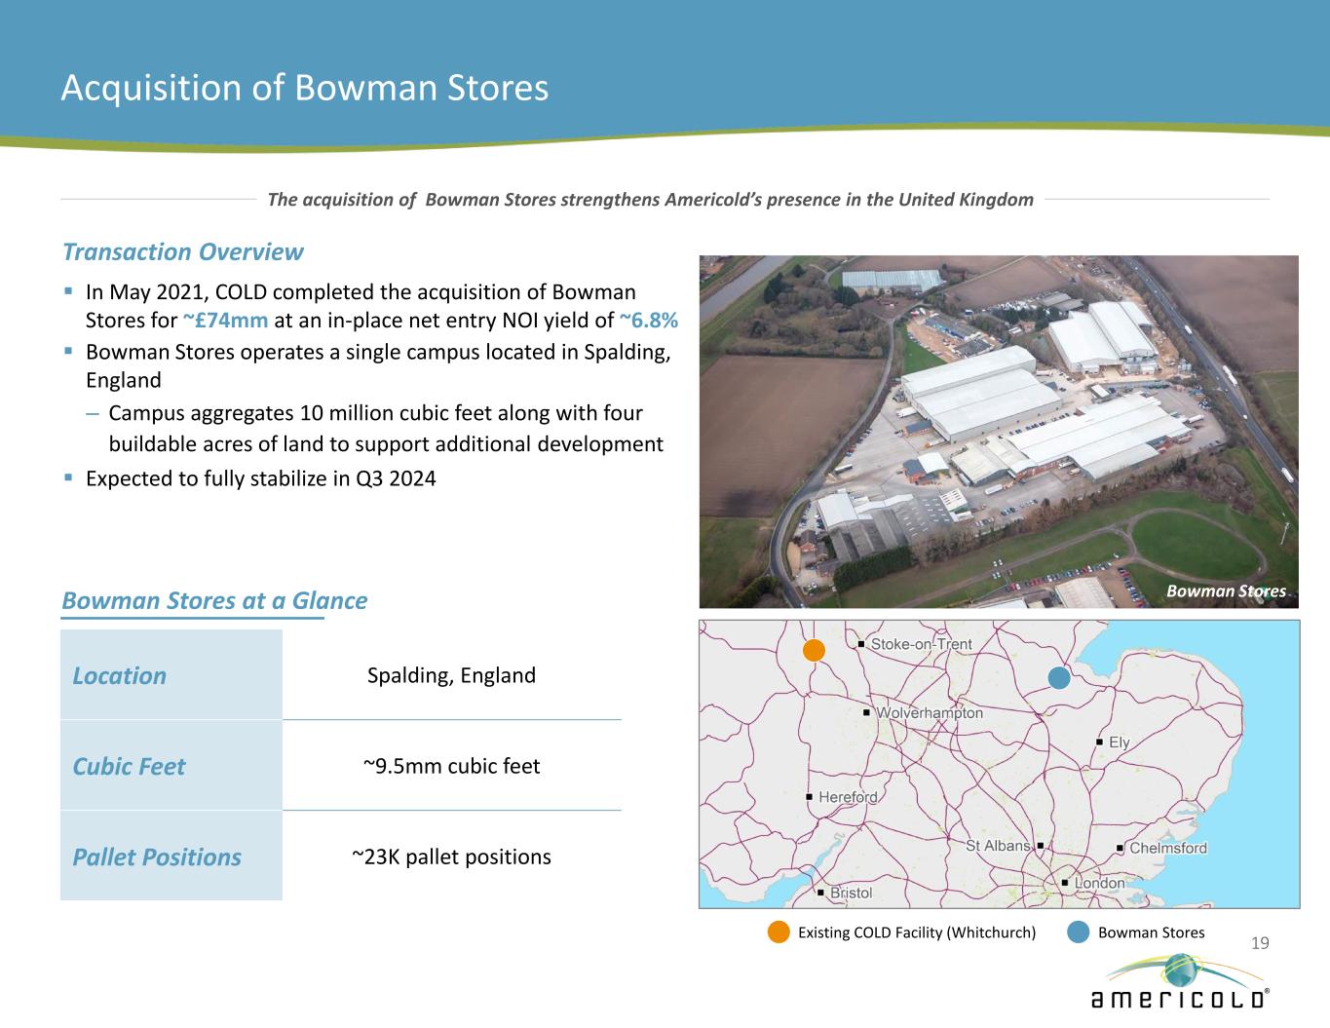1330x1028 pixels.
Task: Click the blue Bowman Stores marker on the map
Action: click(1059, 676)
